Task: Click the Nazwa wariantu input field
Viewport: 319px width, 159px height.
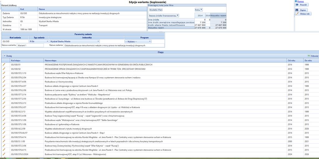Action: pos(30,46)
